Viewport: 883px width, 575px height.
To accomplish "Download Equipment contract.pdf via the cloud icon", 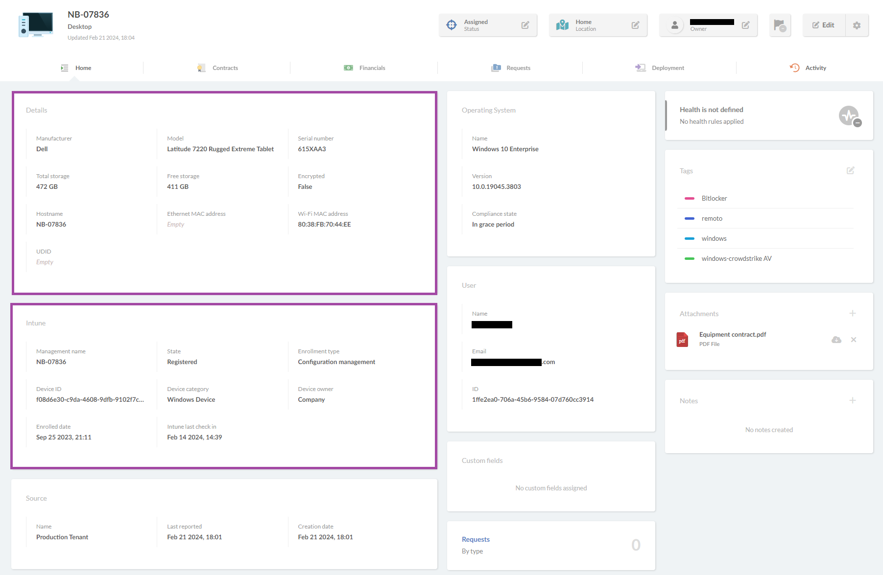I will pos(835,339).
